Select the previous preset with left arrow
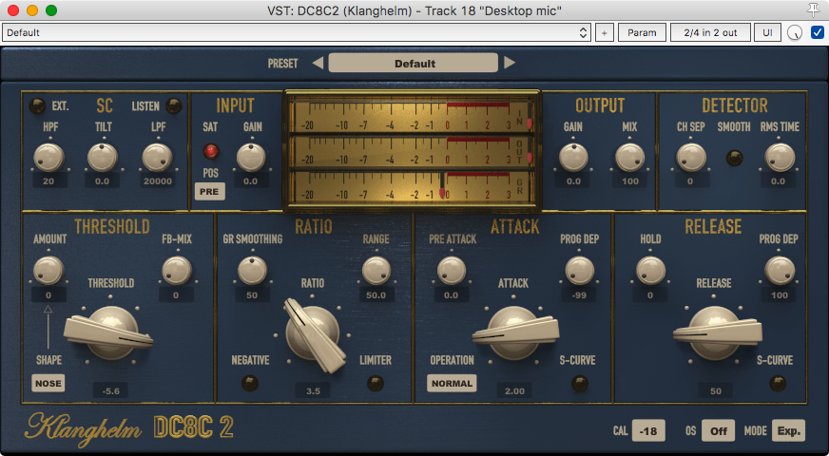Viewport: 829px width, 456px height. (x=318, y=63)
